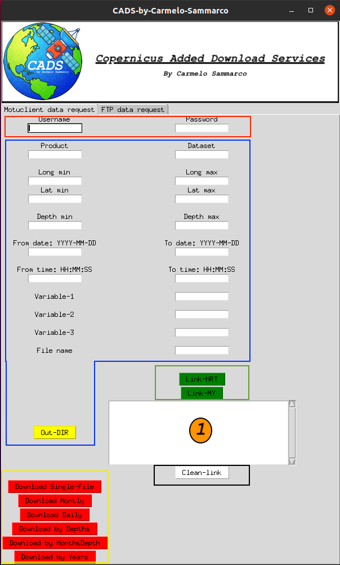340x565 pixels.
Task: Click the Download Daily button
Action: click(55, 514)
